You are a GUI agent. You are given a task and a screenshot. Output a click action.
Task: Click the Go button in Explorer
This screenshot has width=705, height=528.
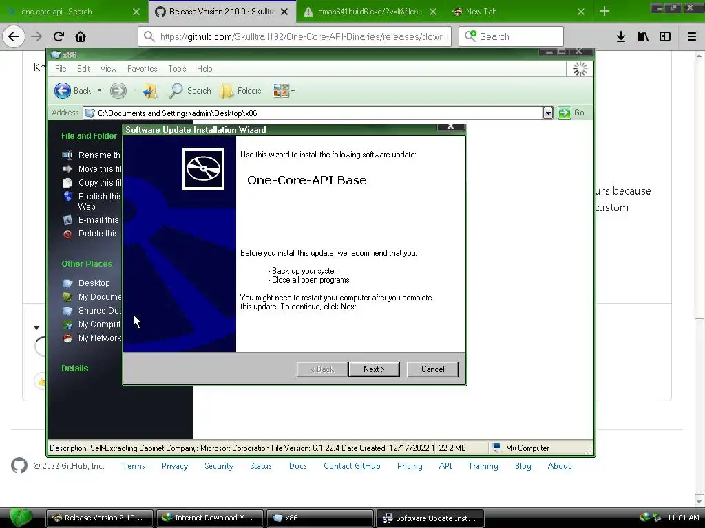[x=571, y=113]
